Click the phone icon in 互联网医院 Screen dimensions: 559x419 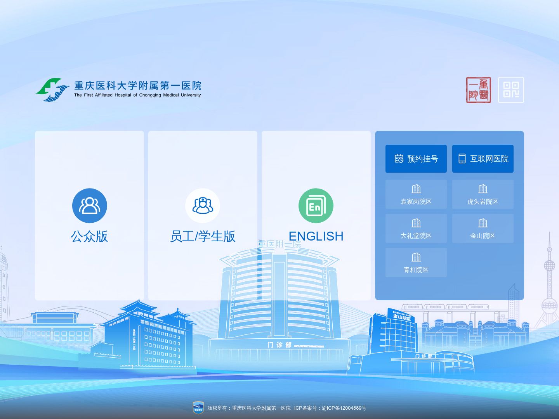pyautogui.click(x=462, y=159)
